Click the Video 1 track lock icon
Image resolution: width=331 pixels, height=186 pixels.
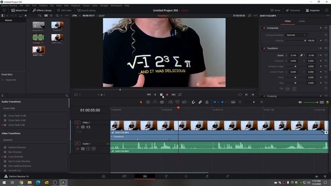(x=78, y=127)
